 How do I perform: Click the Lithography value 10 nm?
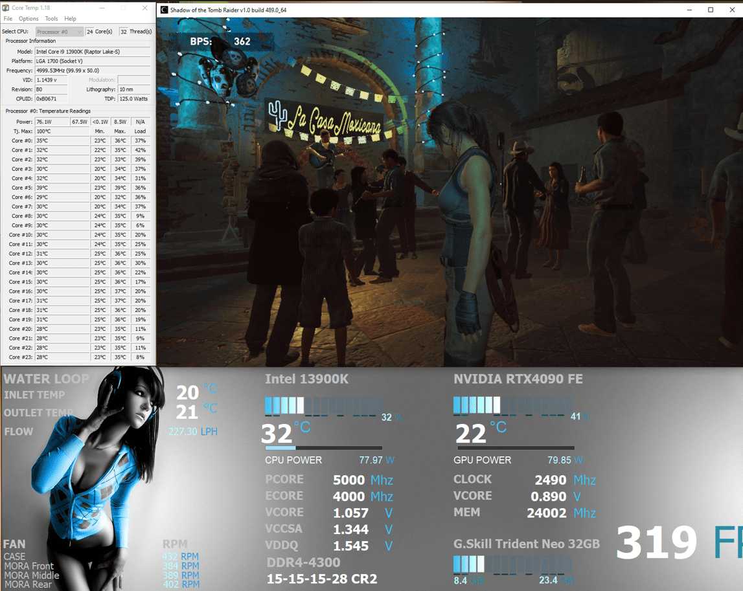(134, 89)
